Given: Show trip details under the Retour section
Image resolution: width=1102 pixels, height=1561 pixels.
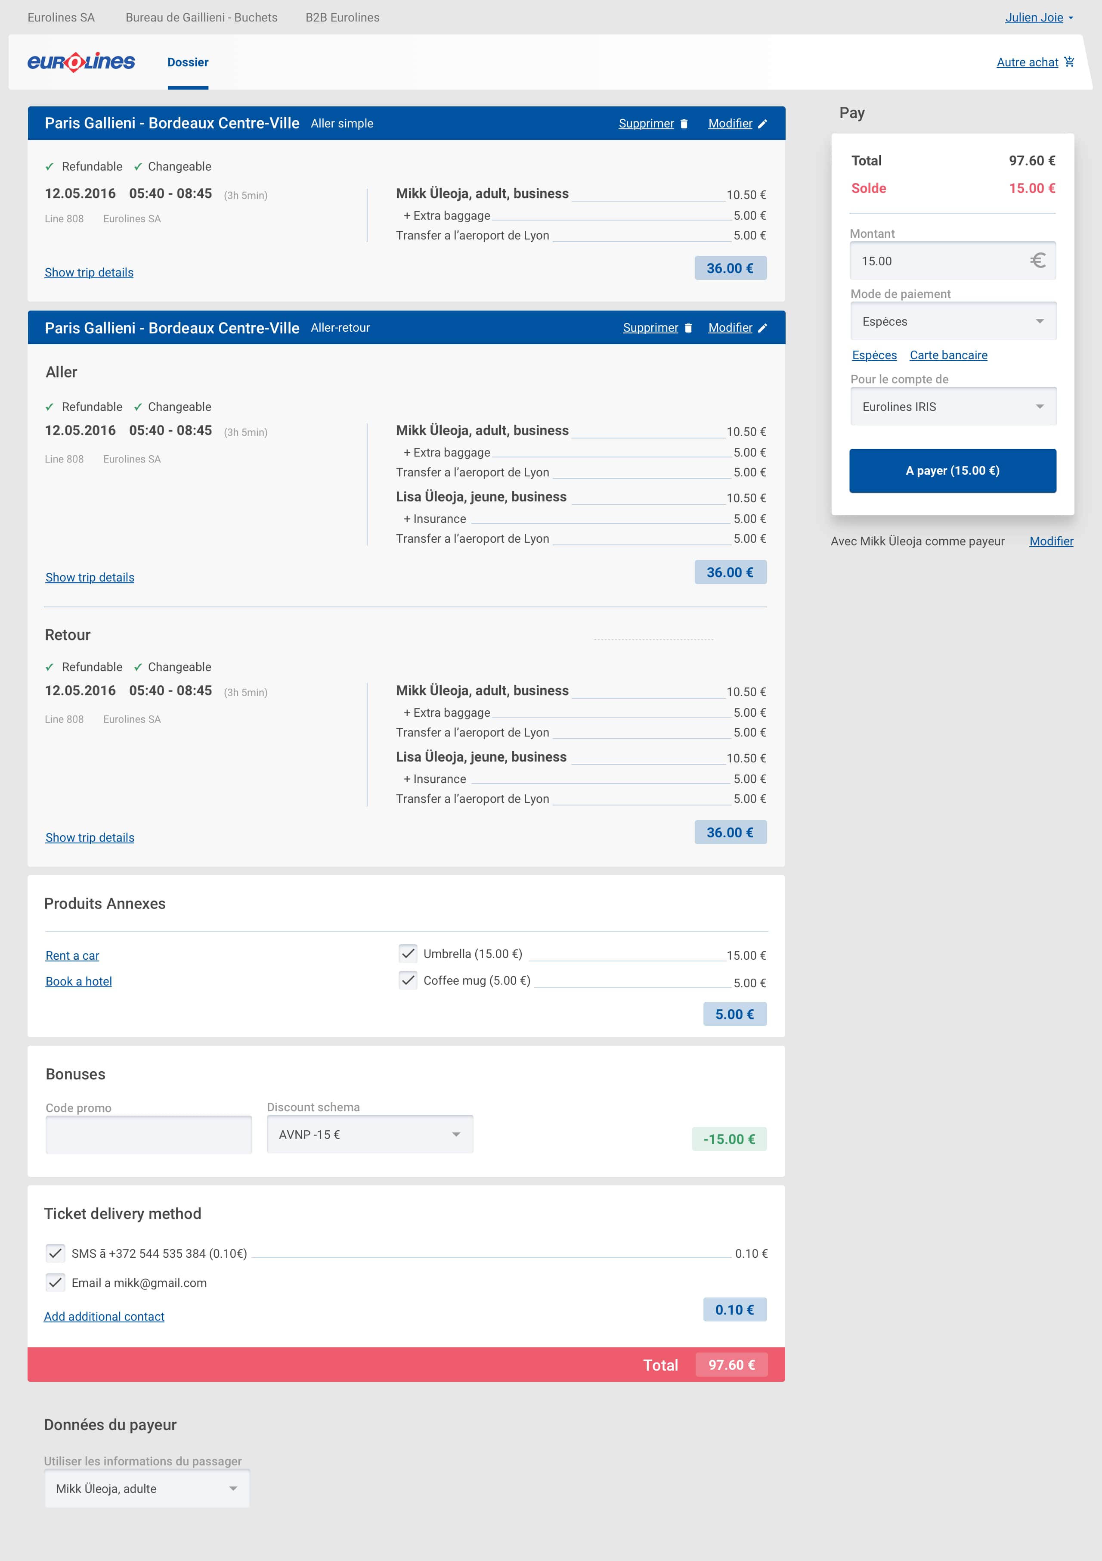Looking at the screenshot, I should [90, 838].
